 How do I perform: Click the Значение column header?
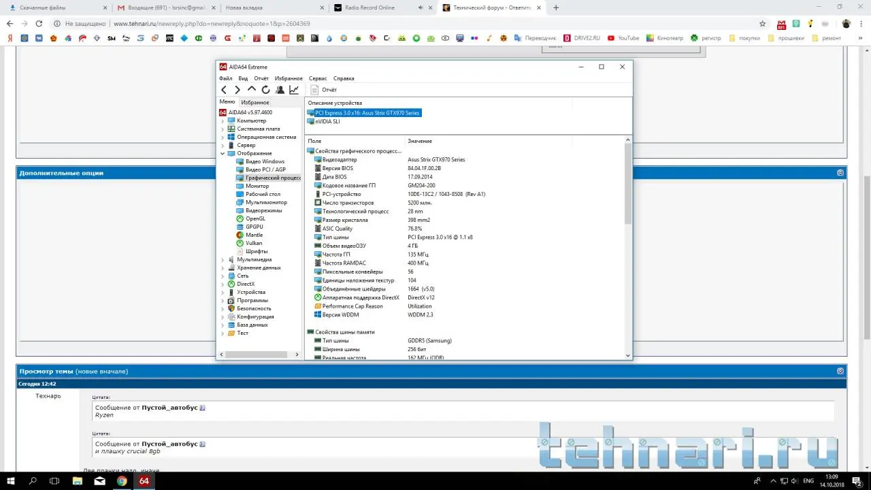pyautogui.click(x=420, y=141)
